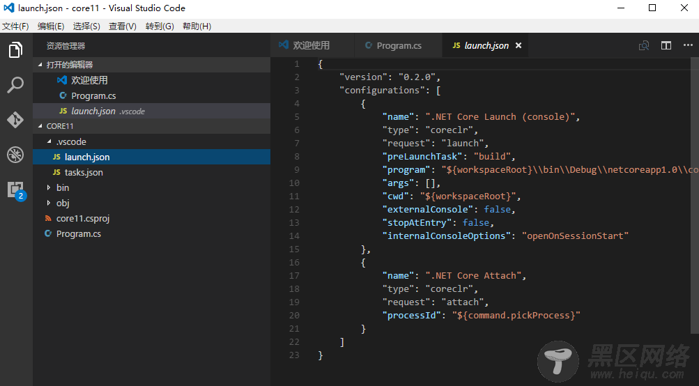Open the Search view in activity bar

pos(15,85)
